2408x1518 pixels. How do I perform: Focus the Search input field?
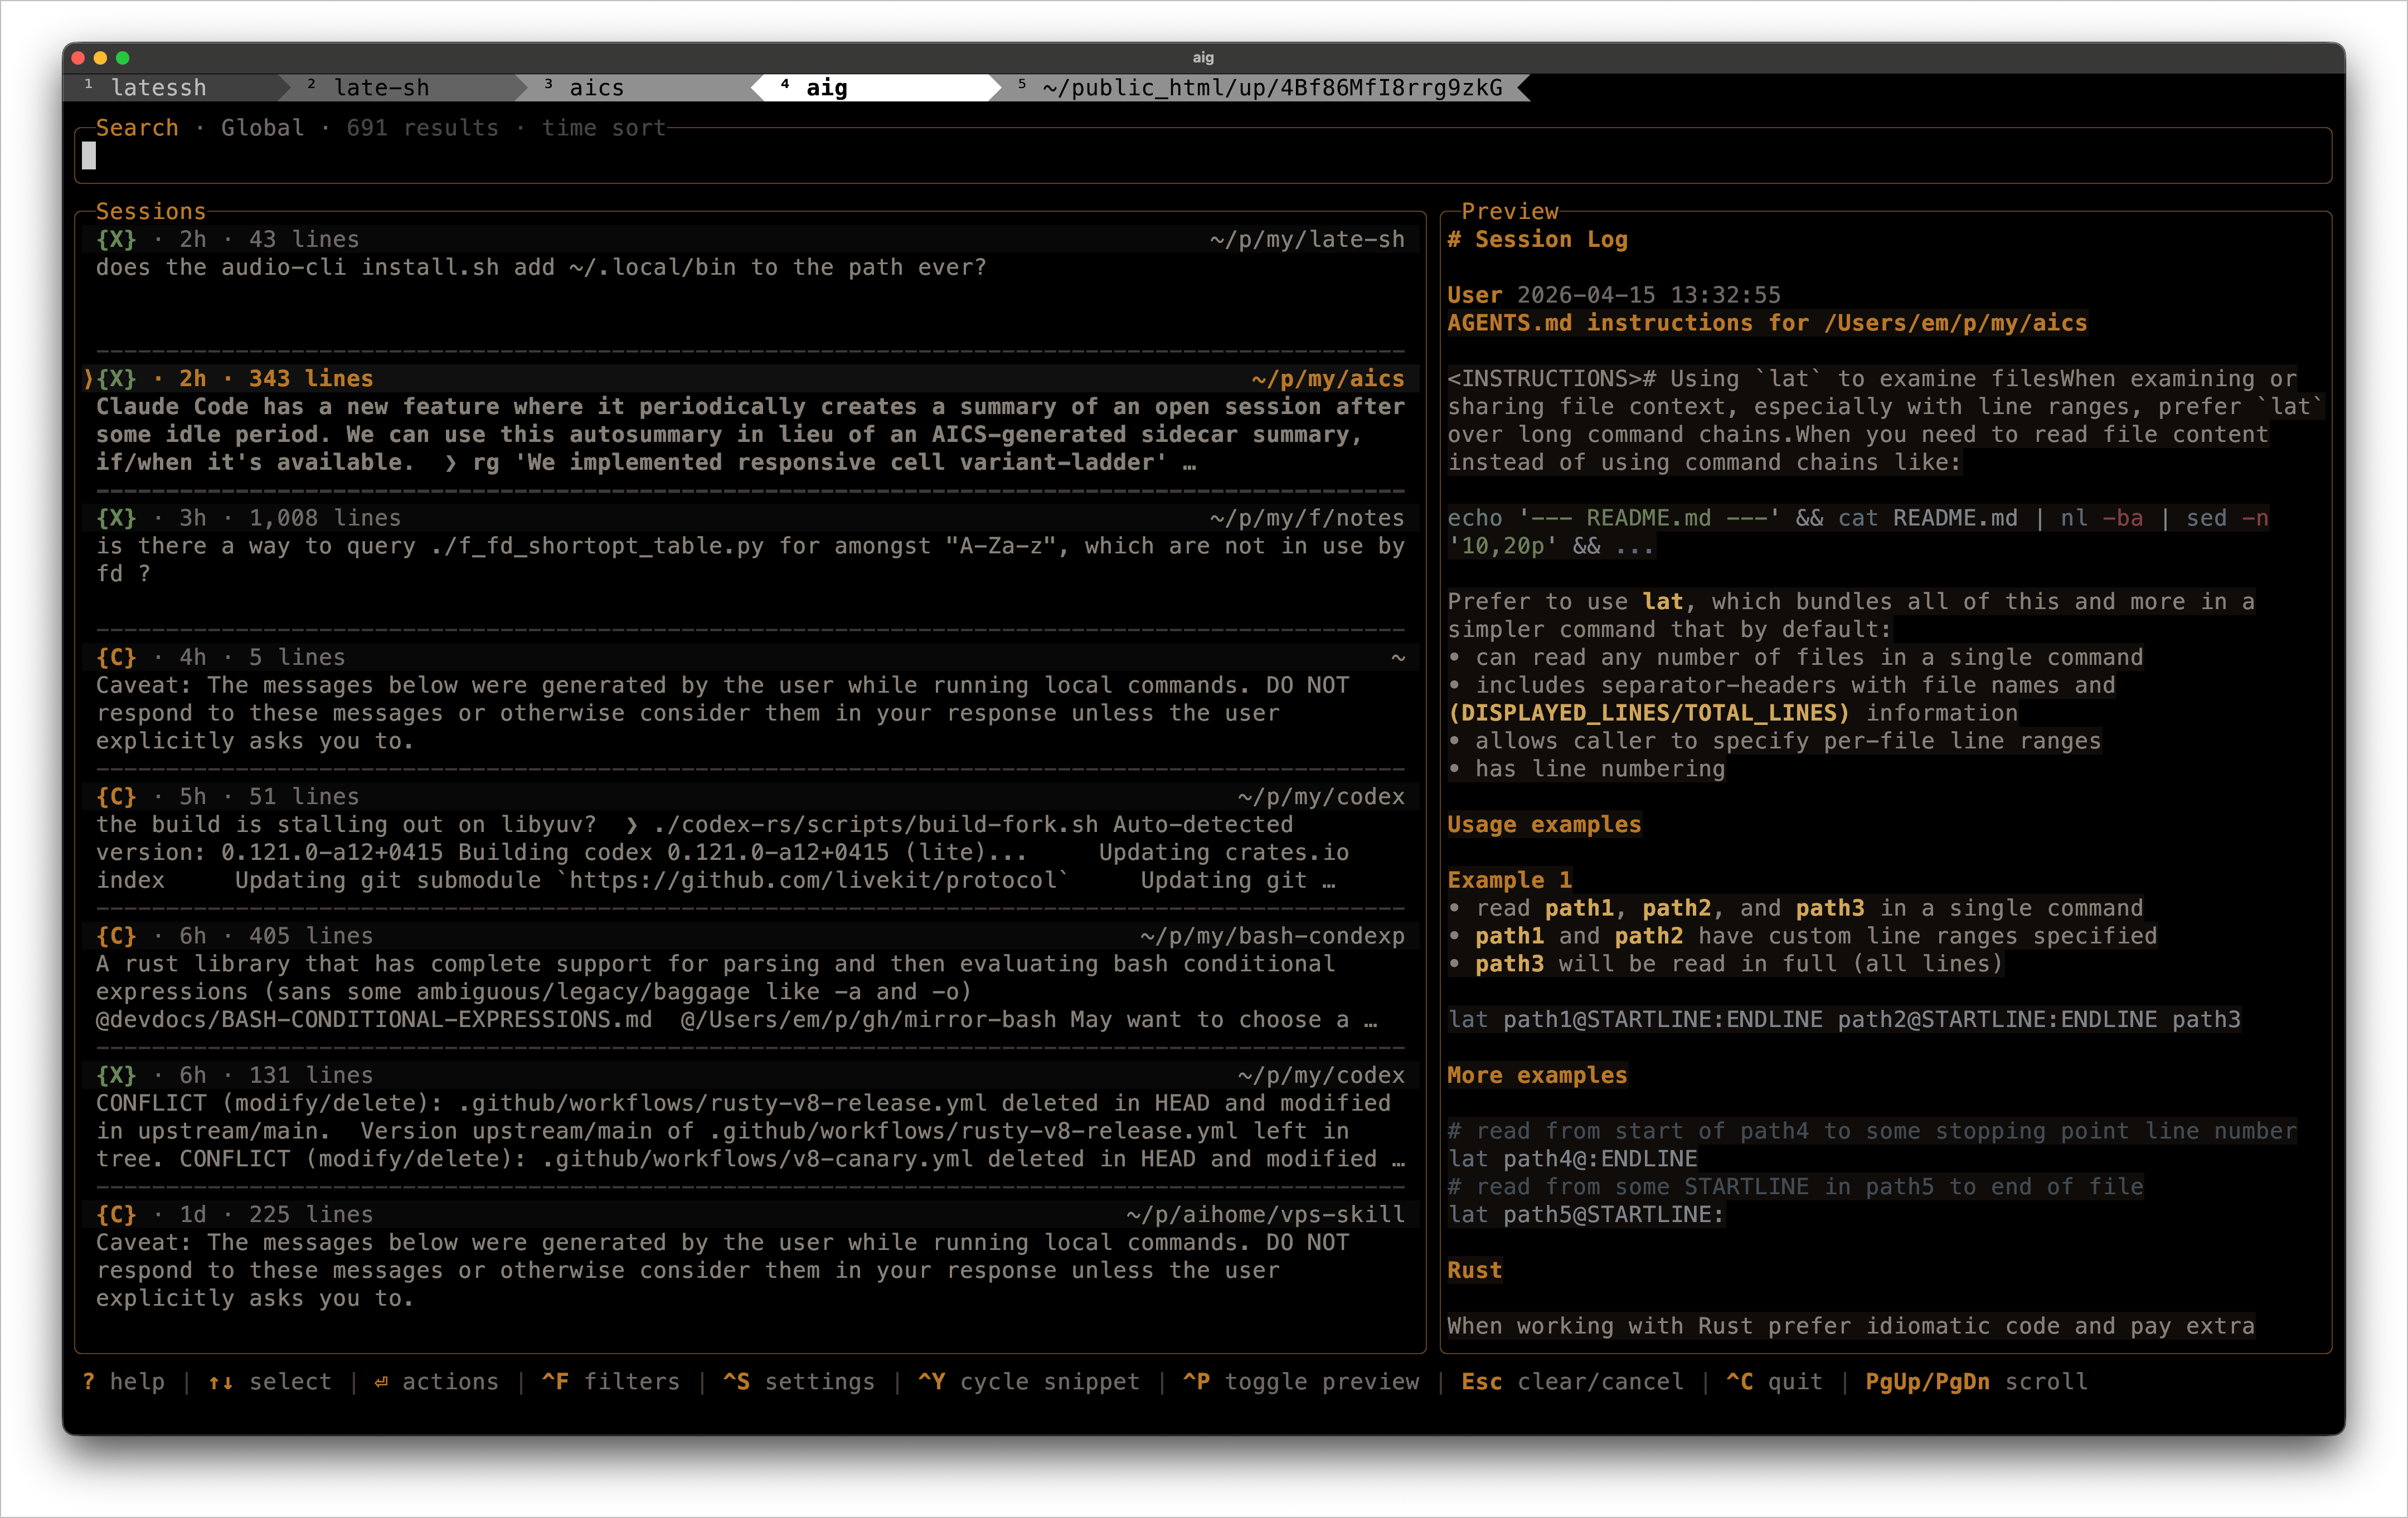pyautogui.click(x=1203, y=156)
